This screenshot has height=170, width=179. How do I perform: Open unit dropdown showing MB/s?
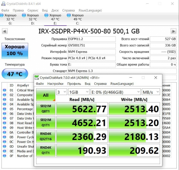[x=151, y=92]
